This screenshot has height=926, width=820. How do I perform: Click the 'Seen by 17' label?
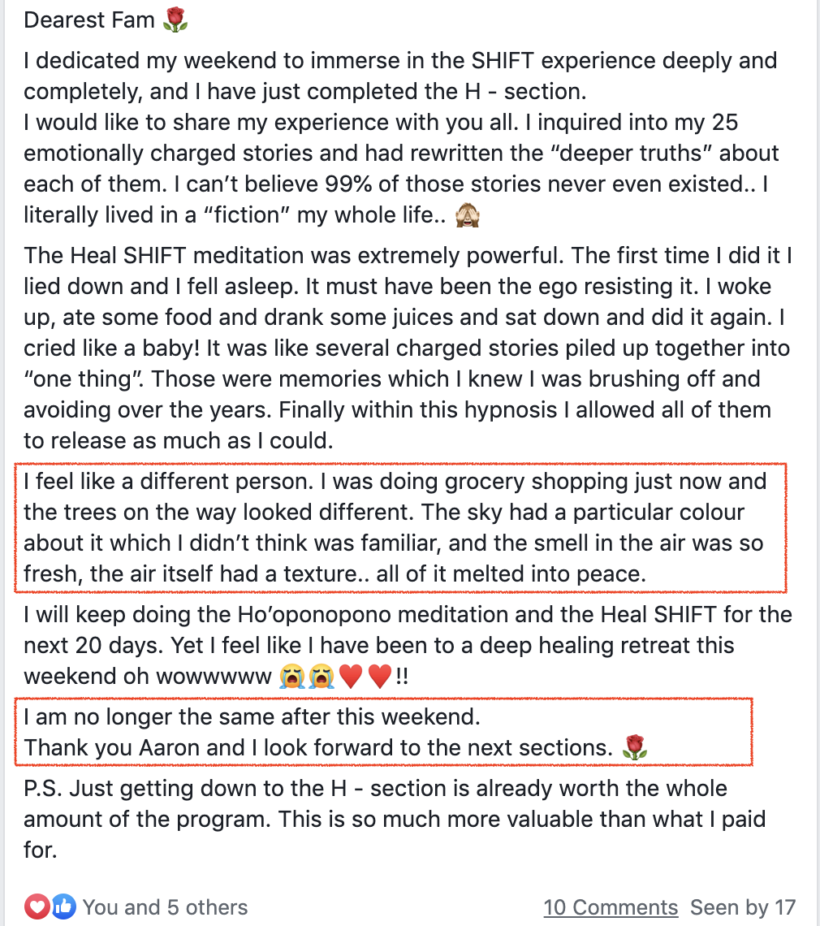743,907
